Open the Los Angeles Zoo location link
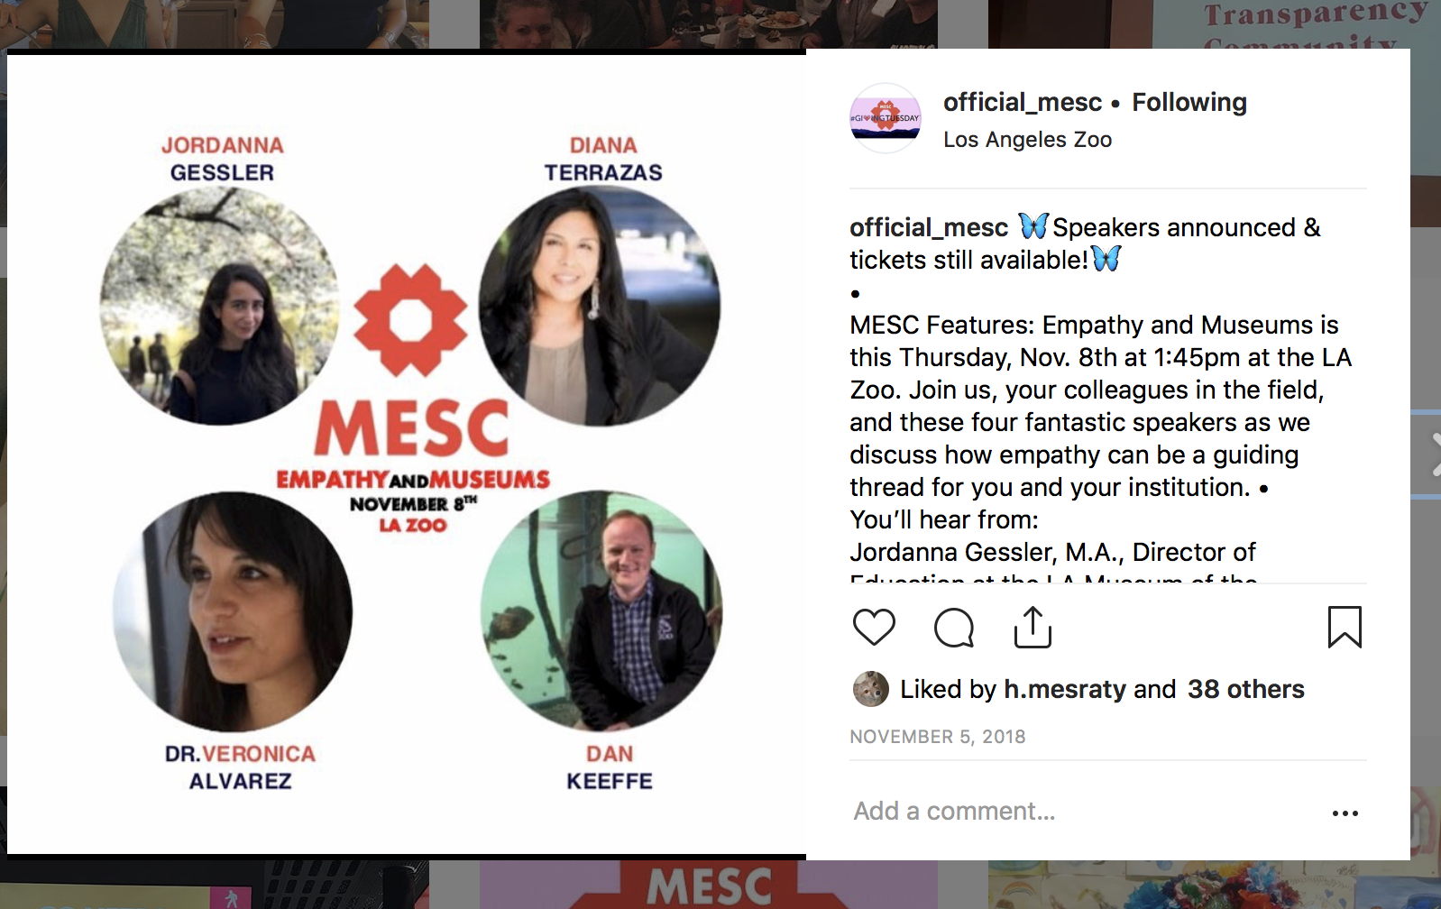This screenshot has height=909, width=1441. pyautogui.click(x=1027, y=140)
